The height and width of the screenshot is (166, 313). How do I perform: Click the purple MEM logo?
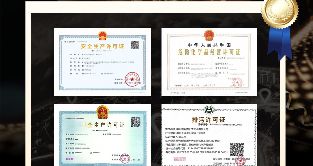coord(70,159)
